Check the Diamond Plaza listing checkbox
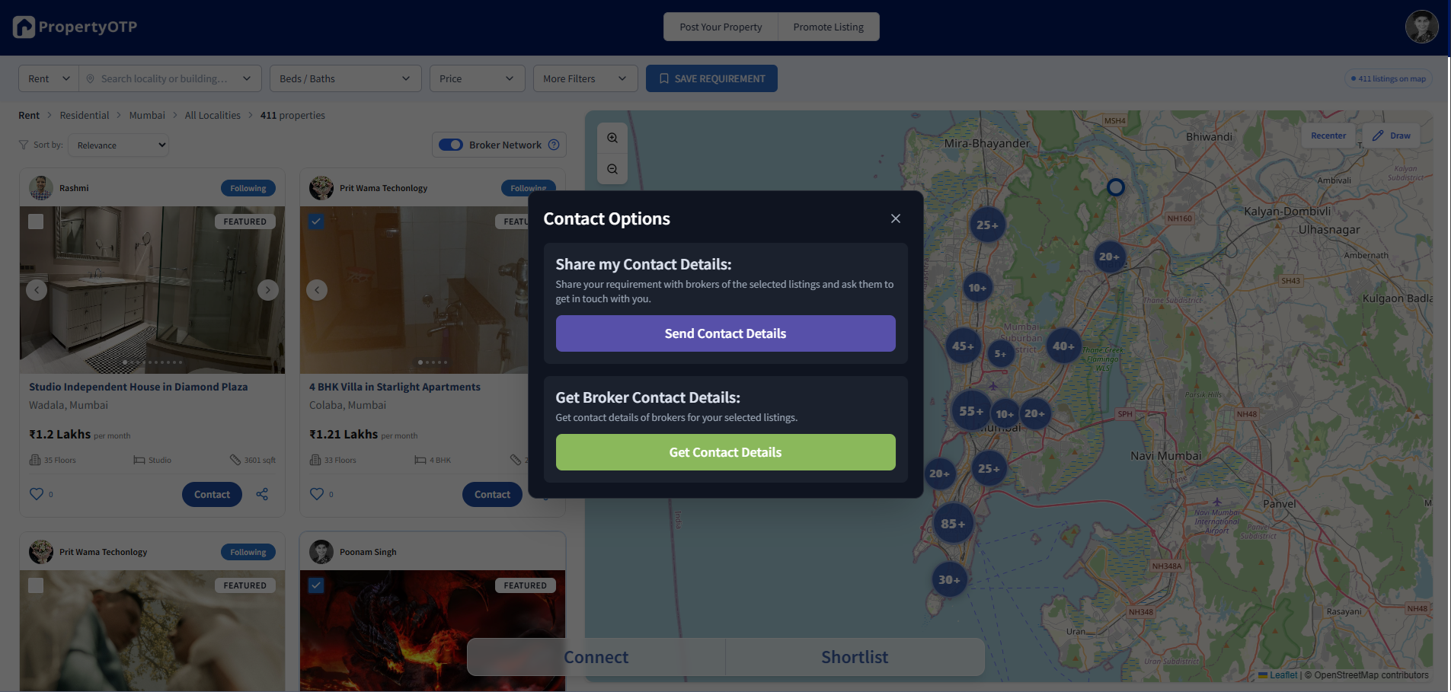 pos(36,222)
